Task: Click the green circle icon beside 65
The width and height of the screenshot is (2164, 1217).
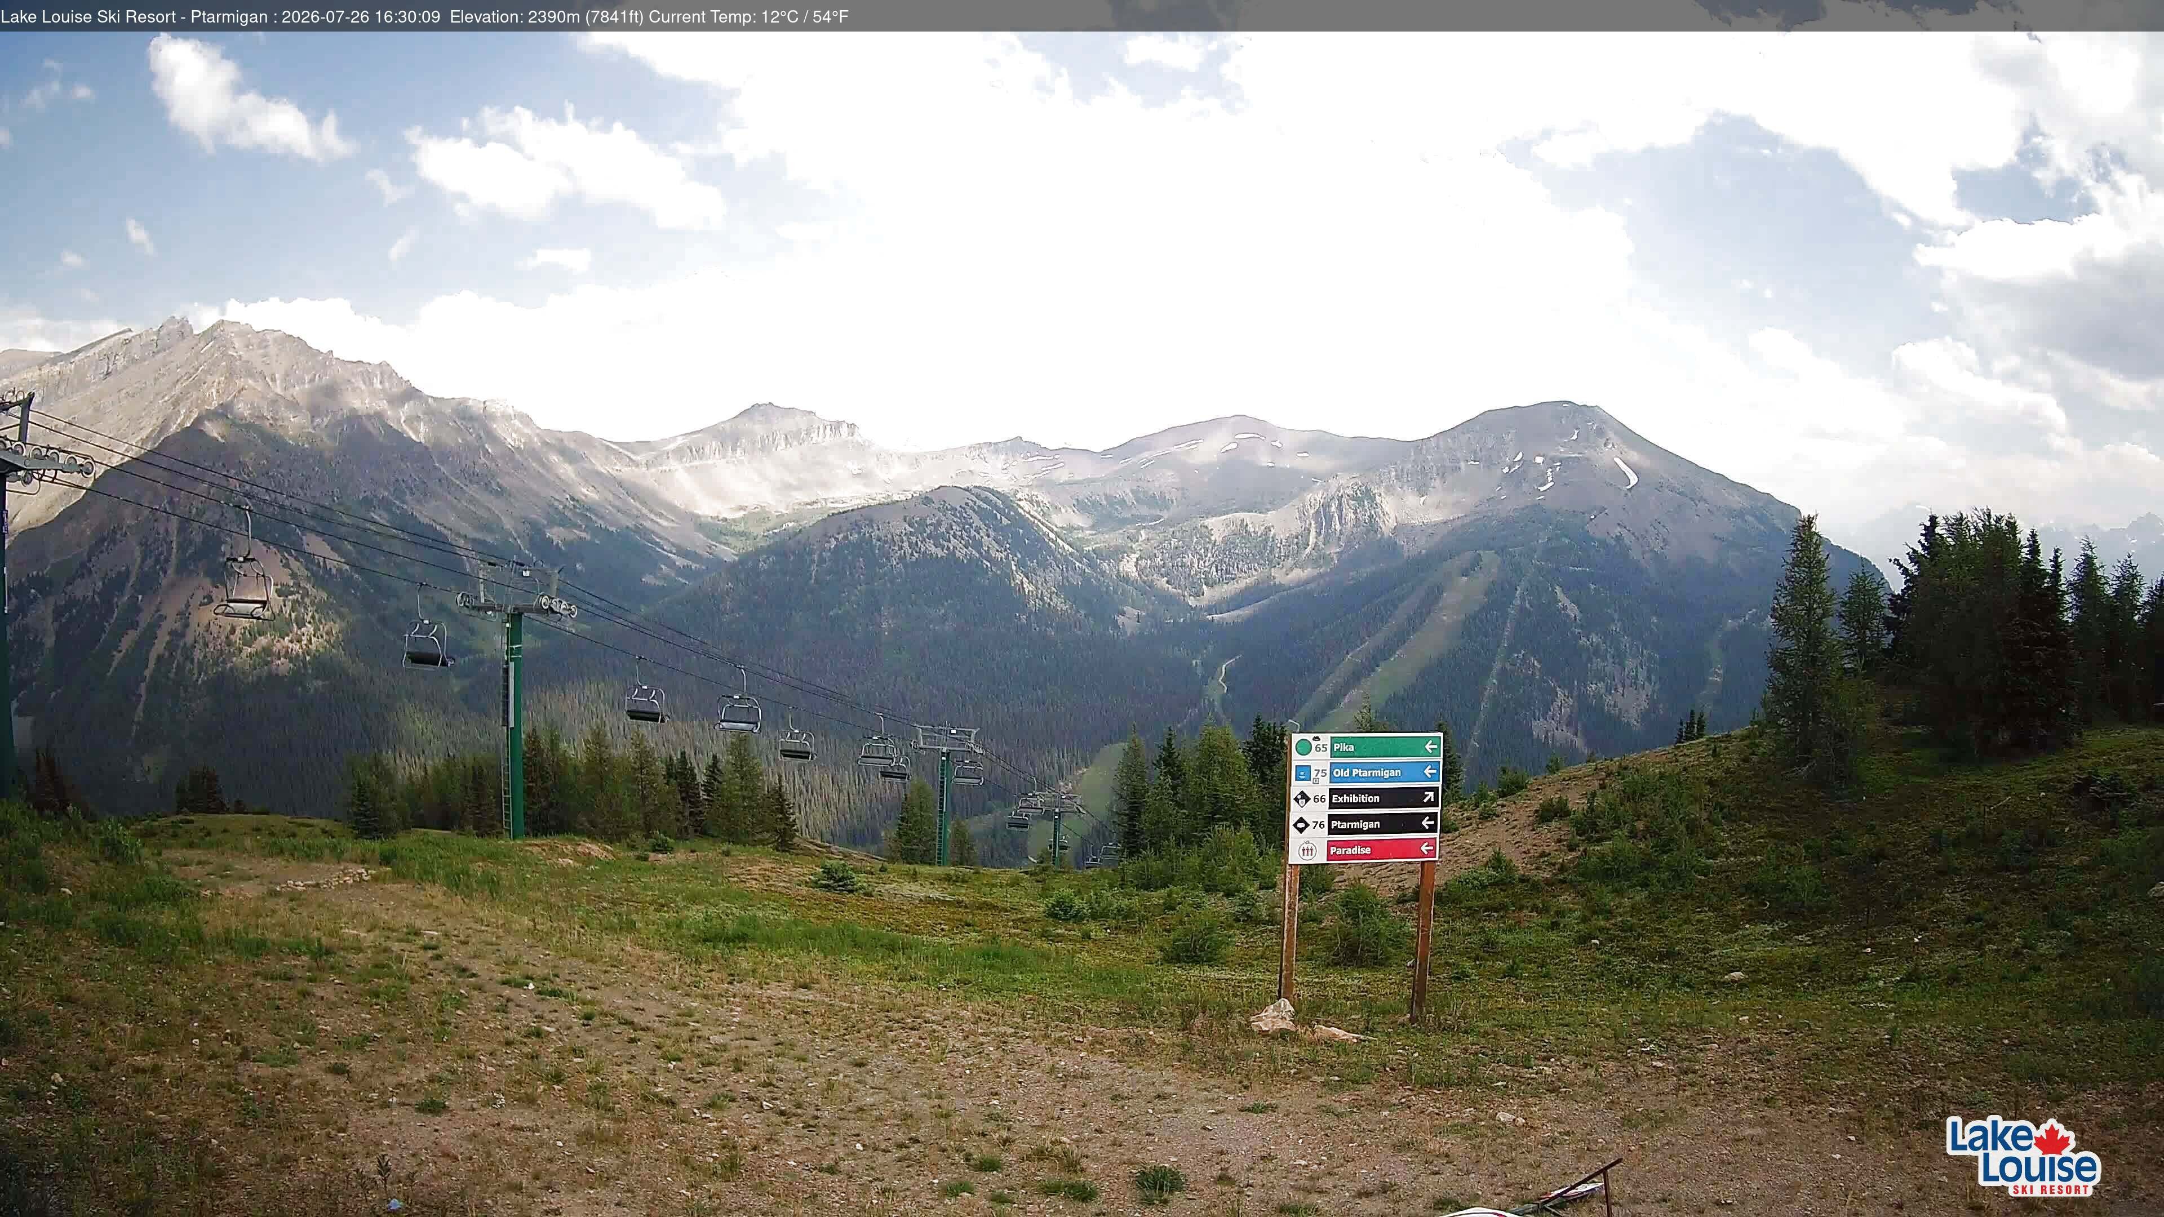Action: coord(1304,748)
